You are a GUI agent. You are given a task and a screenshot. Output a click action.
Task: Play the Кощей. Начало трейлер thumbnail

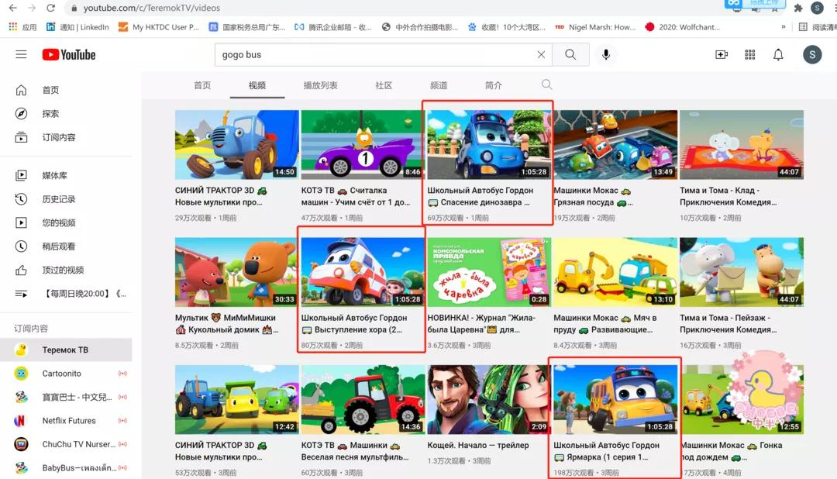tap(488, 399)
